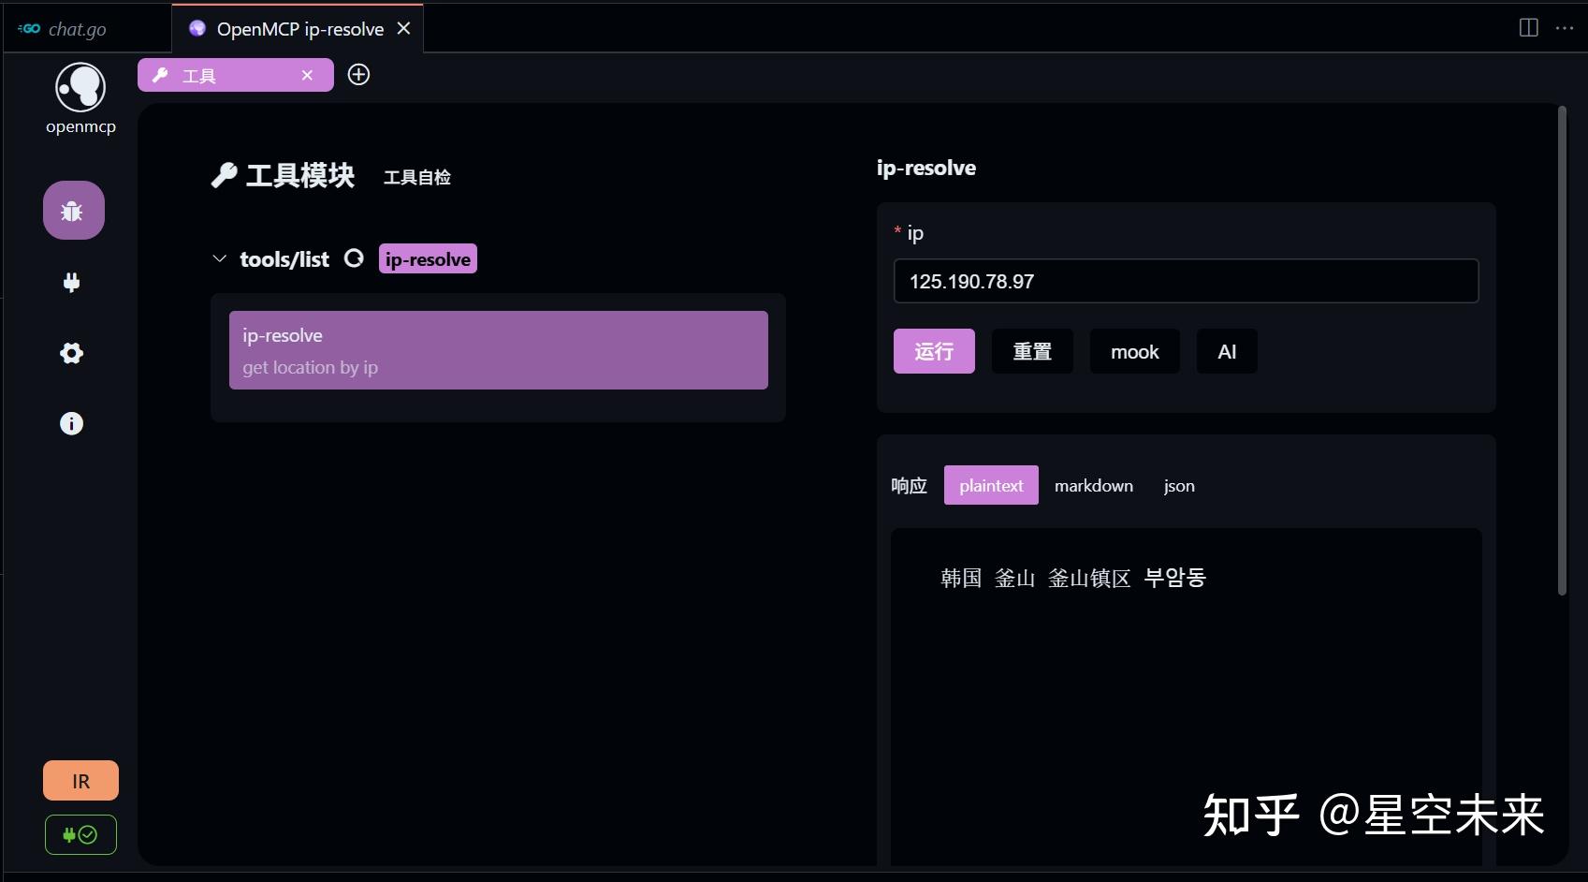
Task: Click inside the ip input field
Action: [1185, 281]
